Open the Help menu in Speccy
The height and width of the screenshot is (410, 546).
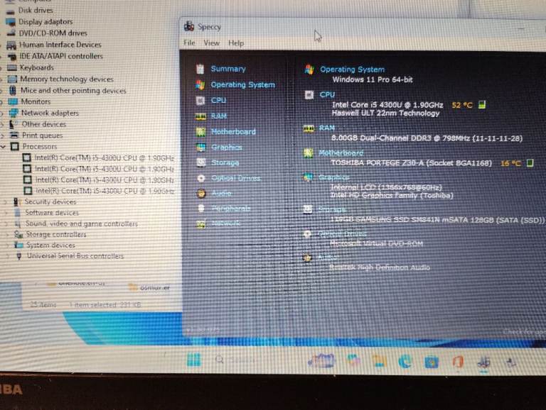click(236, 43)
